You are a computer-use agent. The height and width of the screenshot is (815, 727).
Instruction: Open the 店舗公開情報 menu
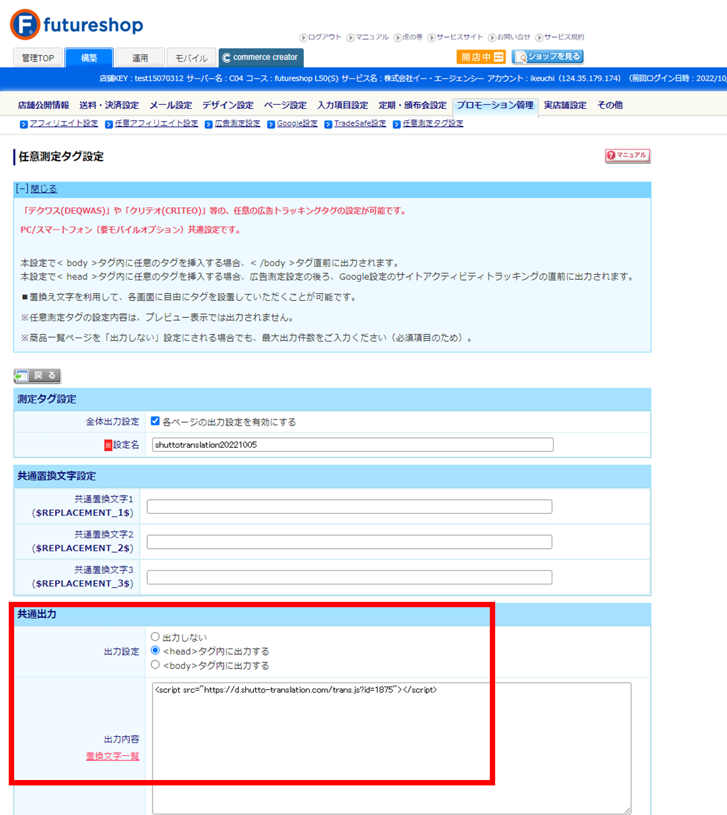click(x=43, y=105)
